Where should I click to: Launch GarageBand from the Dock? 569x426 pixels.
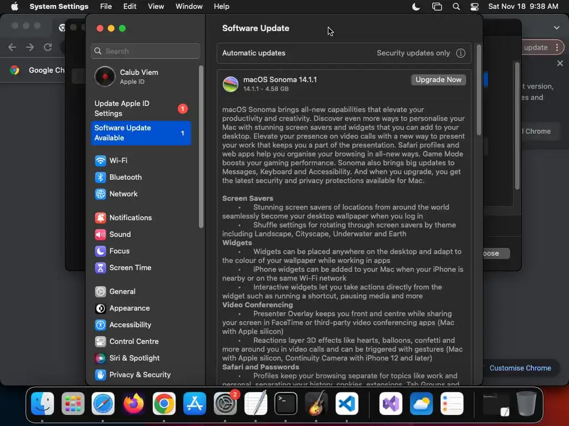click(x=316, y=404)
